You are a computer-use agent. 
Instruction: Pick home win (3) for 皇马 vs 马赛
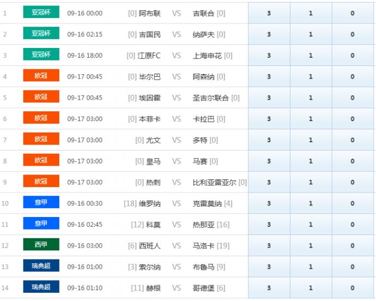[x=269, y=161]
